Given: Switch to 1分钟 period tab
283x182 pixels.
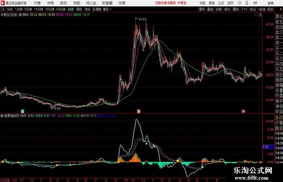Looking at the screenshot, I should click(x=19, y=9).
